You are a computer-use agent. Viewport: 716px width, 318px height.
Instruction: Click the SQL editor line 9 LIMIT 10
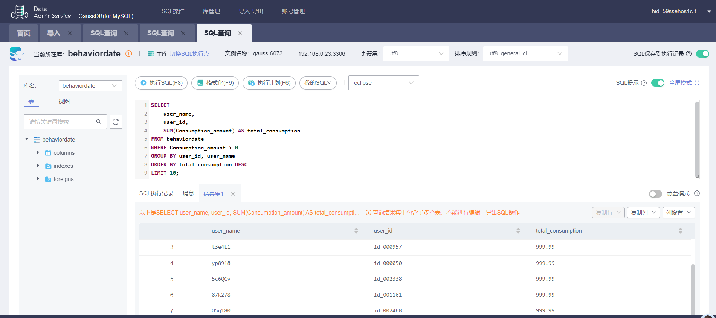point(165,173)
